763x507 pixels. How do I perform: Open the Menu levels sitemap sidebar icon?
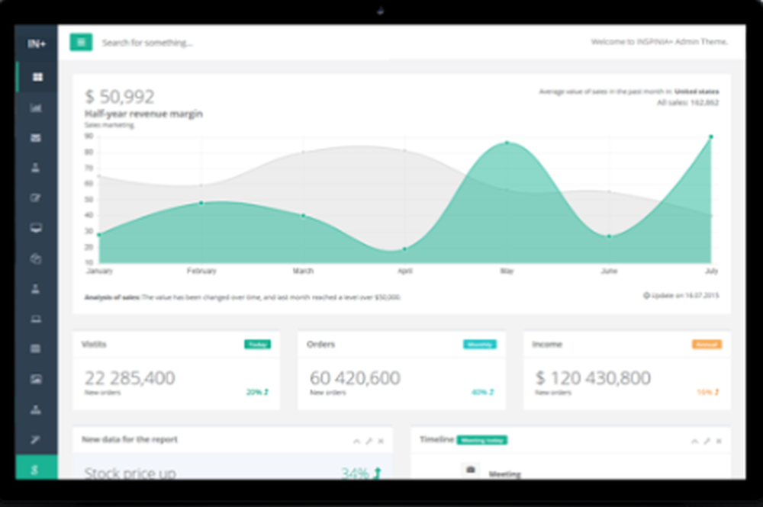coord(36,409)
